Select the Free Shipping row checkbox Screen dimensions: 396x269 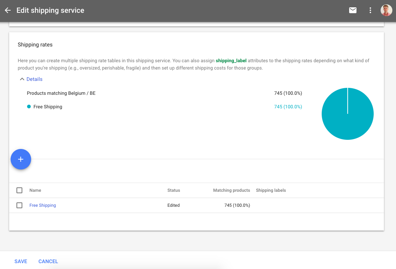click(19, 205)
